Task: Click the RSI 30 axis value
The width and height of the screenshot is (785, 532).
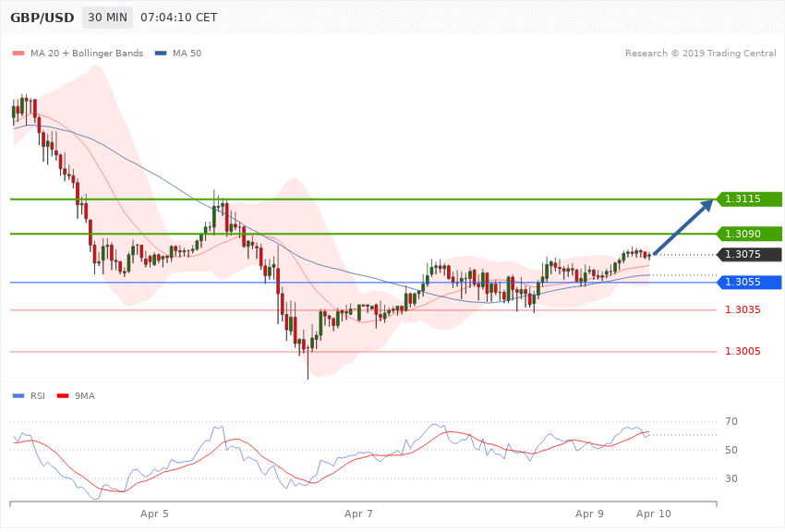Action: point(731,478)
